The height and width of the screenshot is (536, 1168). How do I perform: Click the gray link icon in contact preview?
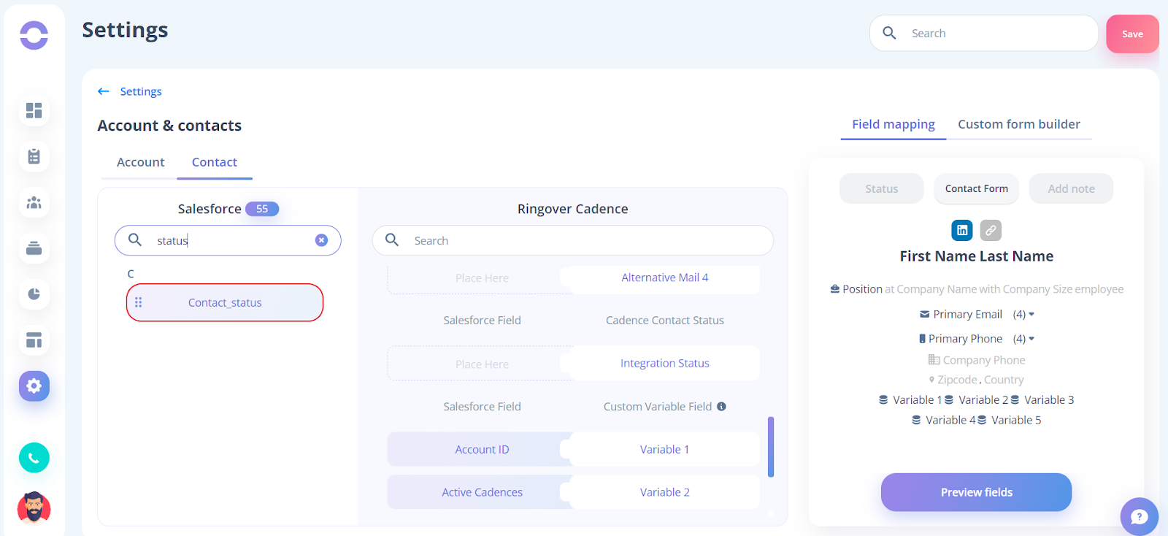pos(991,230)
